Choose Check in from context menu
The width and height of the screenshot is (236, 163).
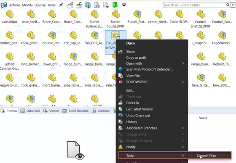(152, 103)
